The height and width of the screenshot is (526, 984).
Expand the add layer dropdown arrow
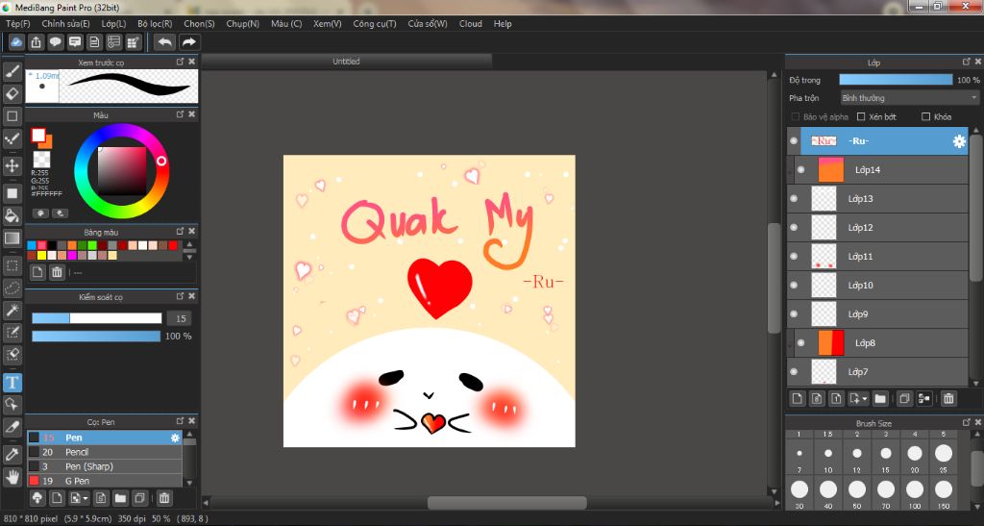click(865, 398)
